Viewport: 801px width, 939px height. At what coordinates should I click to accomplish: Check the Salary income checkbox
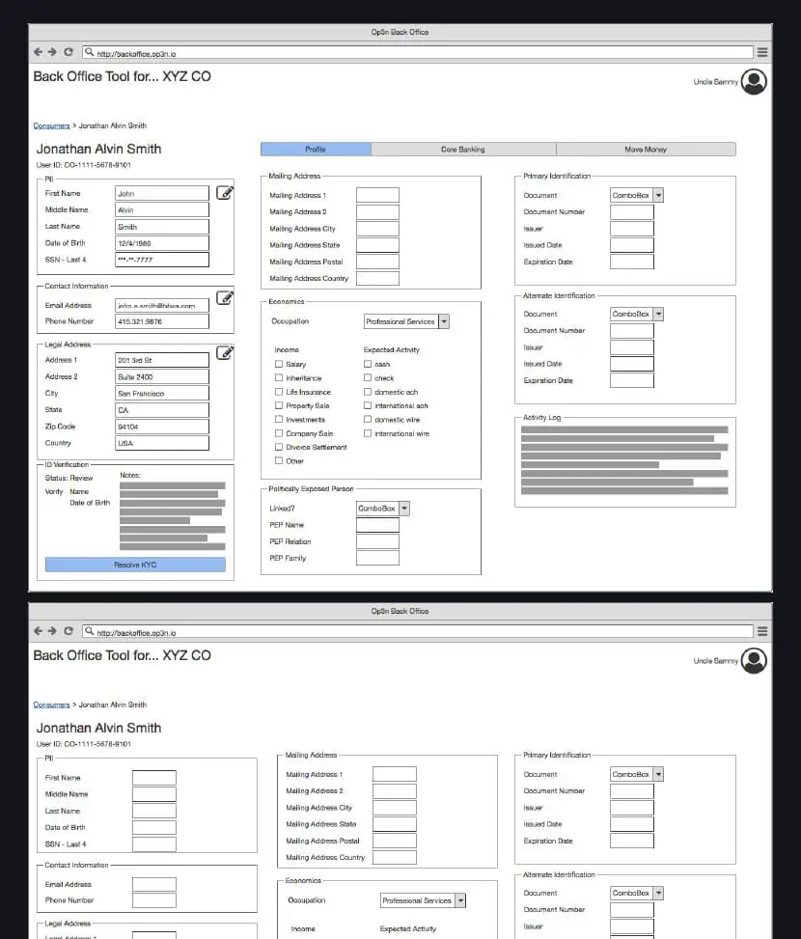click(279, 365)
